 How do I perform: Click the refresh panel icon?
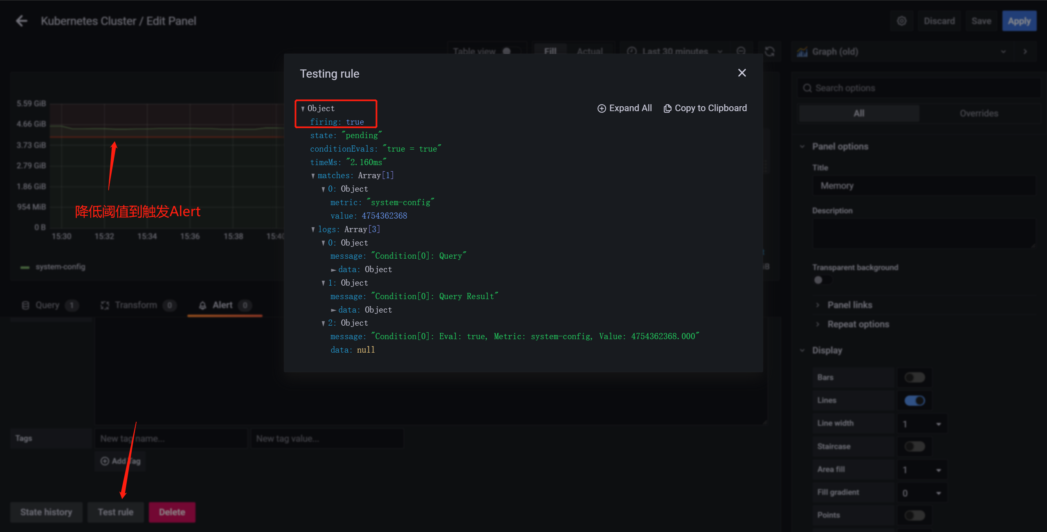pyautogui.click(x=769, y=51)
